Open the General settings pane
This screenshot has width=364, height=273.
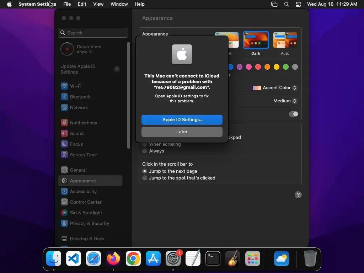[x=90, y=170]
